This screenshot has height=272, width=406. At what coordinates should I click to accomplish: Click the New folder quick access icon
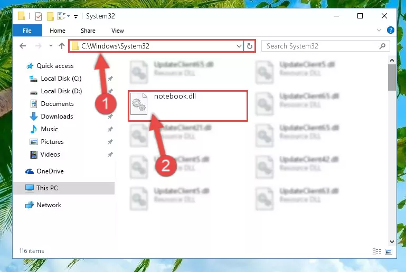(x=50, y=16)
